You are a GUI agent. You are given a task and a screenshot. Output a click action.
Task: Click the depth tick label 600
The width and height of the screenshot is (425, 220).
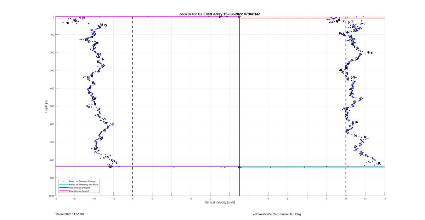click(x=52, y=124)
